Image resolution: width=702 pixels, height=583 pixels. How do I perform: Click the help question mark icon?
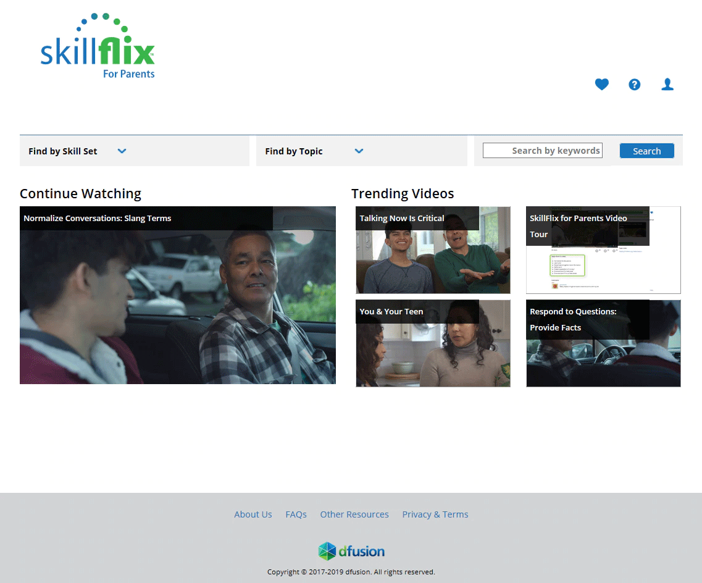634,85
